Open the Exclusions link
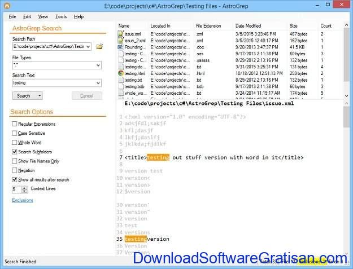This screenshot has height=269, width=353. point(23,200)
